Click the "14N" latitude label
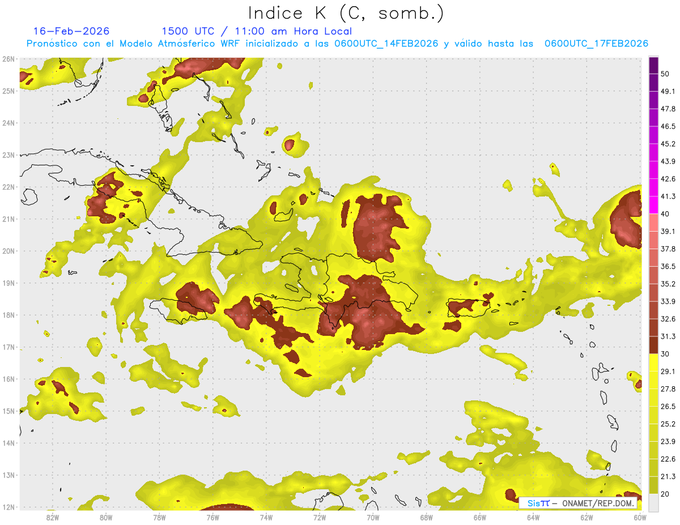 coord(8,443)
